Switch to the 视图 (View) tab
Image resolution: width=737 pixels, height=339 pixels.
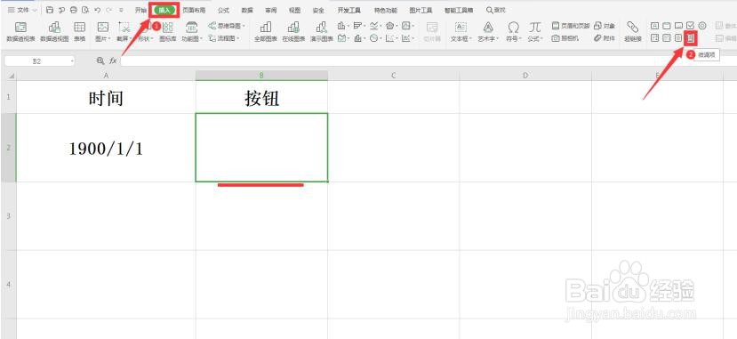294,10
